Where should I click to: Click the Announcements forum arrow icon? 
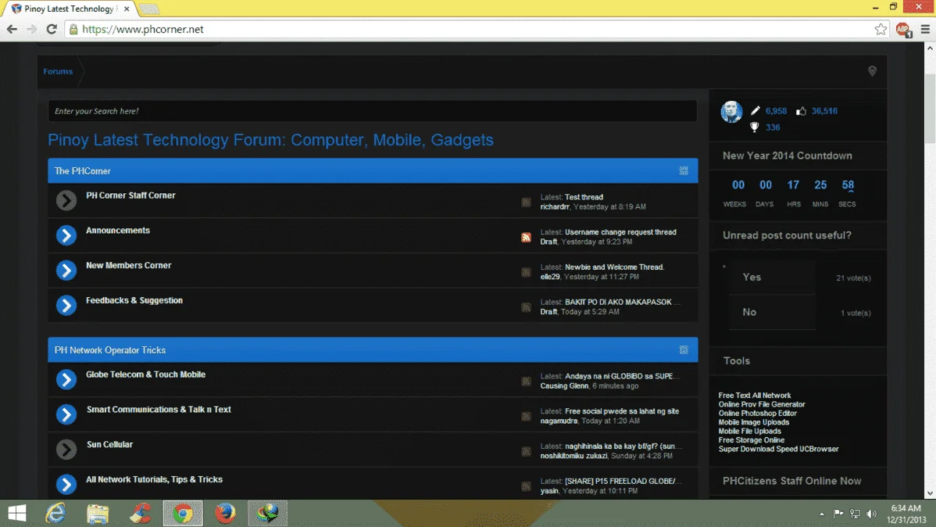66,235
